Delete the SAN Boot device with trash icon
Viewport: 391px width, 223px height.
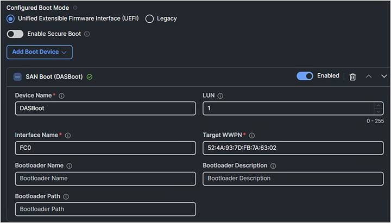click(352, 77)
